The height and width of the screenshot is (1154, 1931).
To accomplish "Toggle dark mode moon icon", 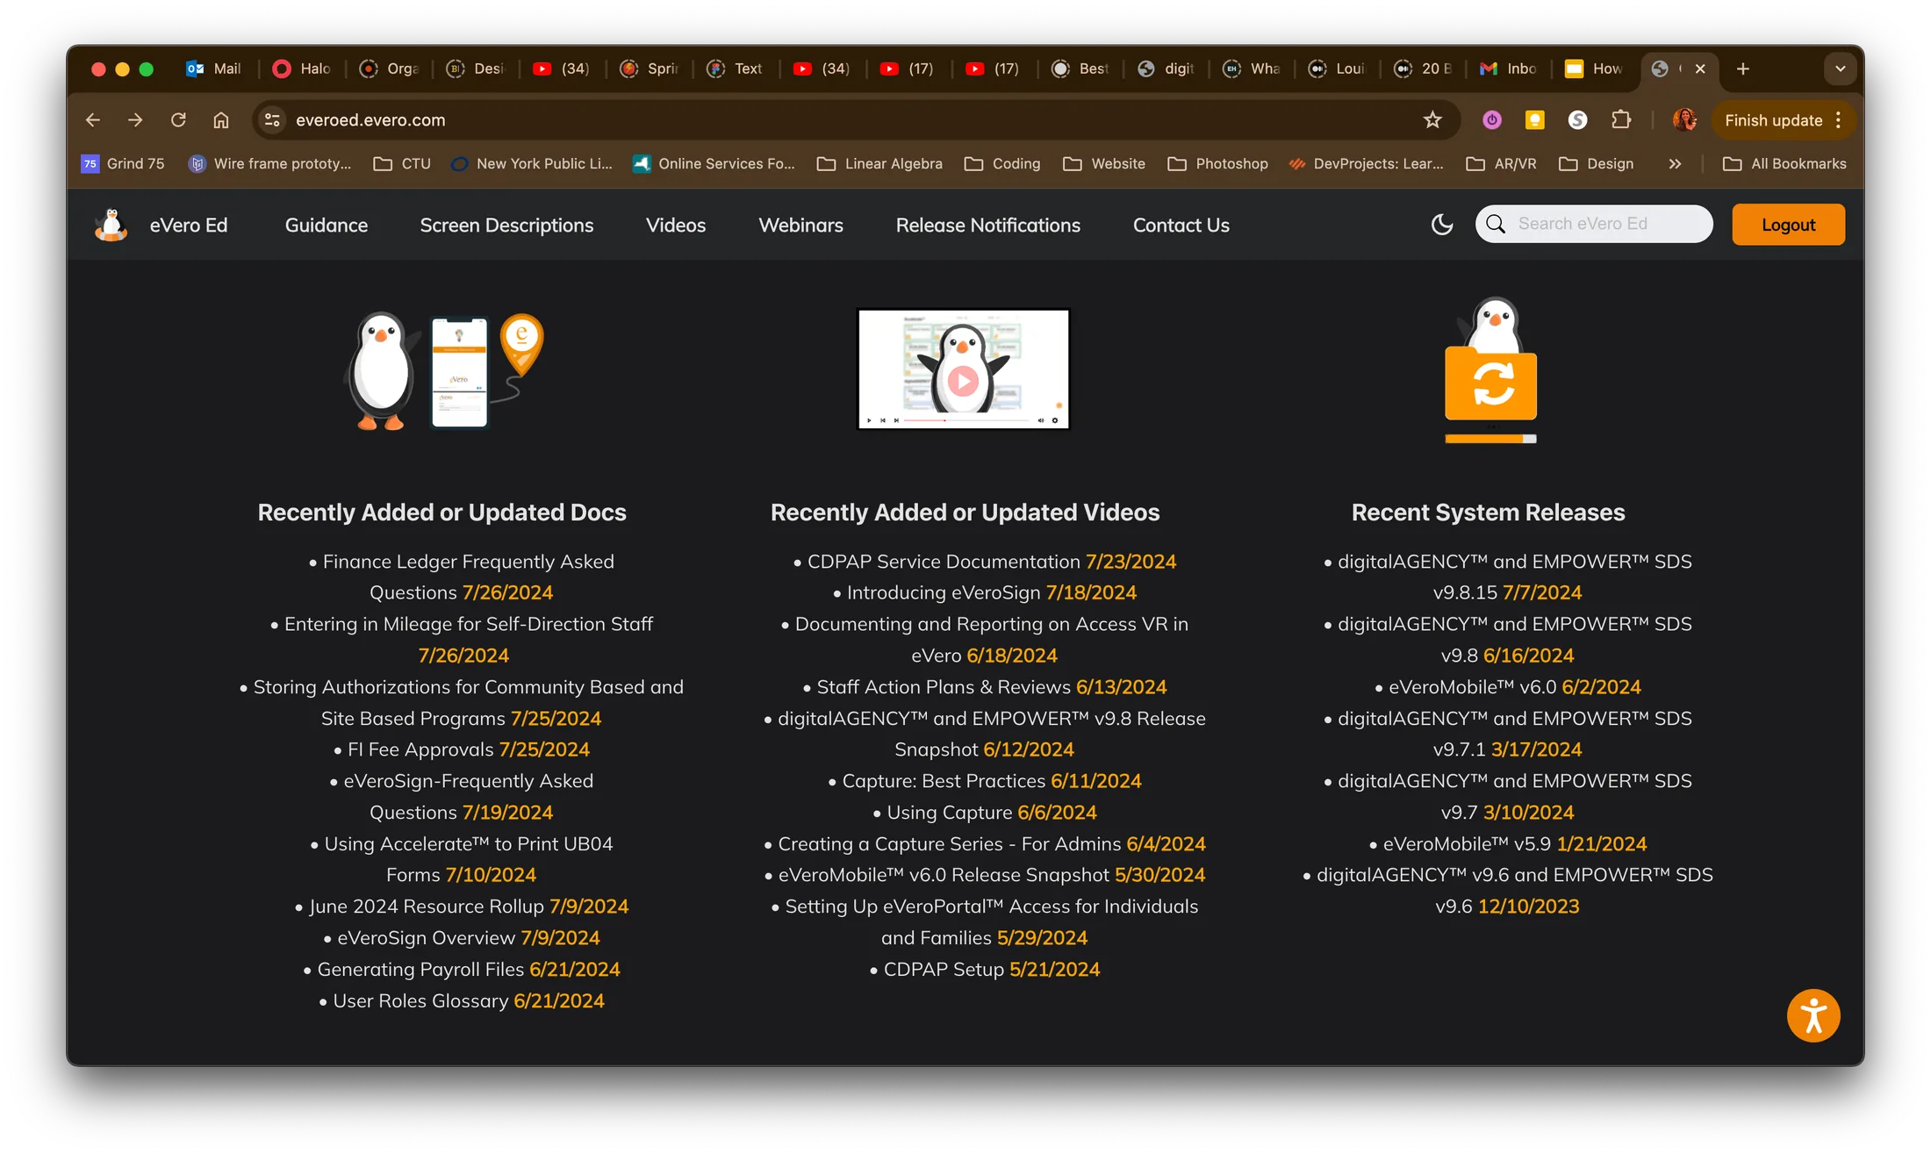I will tap(1442, 225).
